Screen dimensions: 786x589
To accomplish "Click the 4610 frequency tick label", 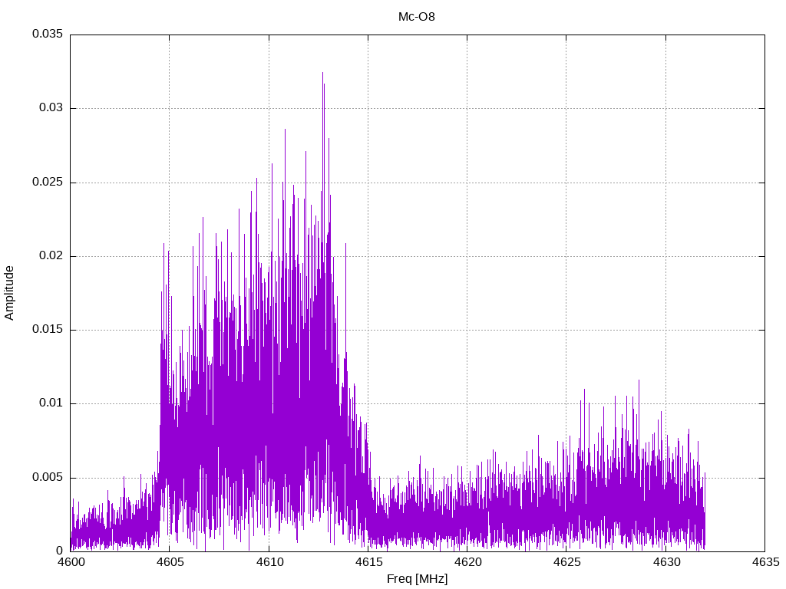I will [x=269, y=562].
